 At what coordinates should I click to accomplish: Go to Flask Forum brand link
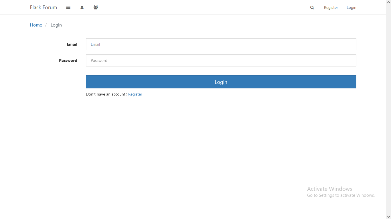pyautogui.click(x=44, y=7)
